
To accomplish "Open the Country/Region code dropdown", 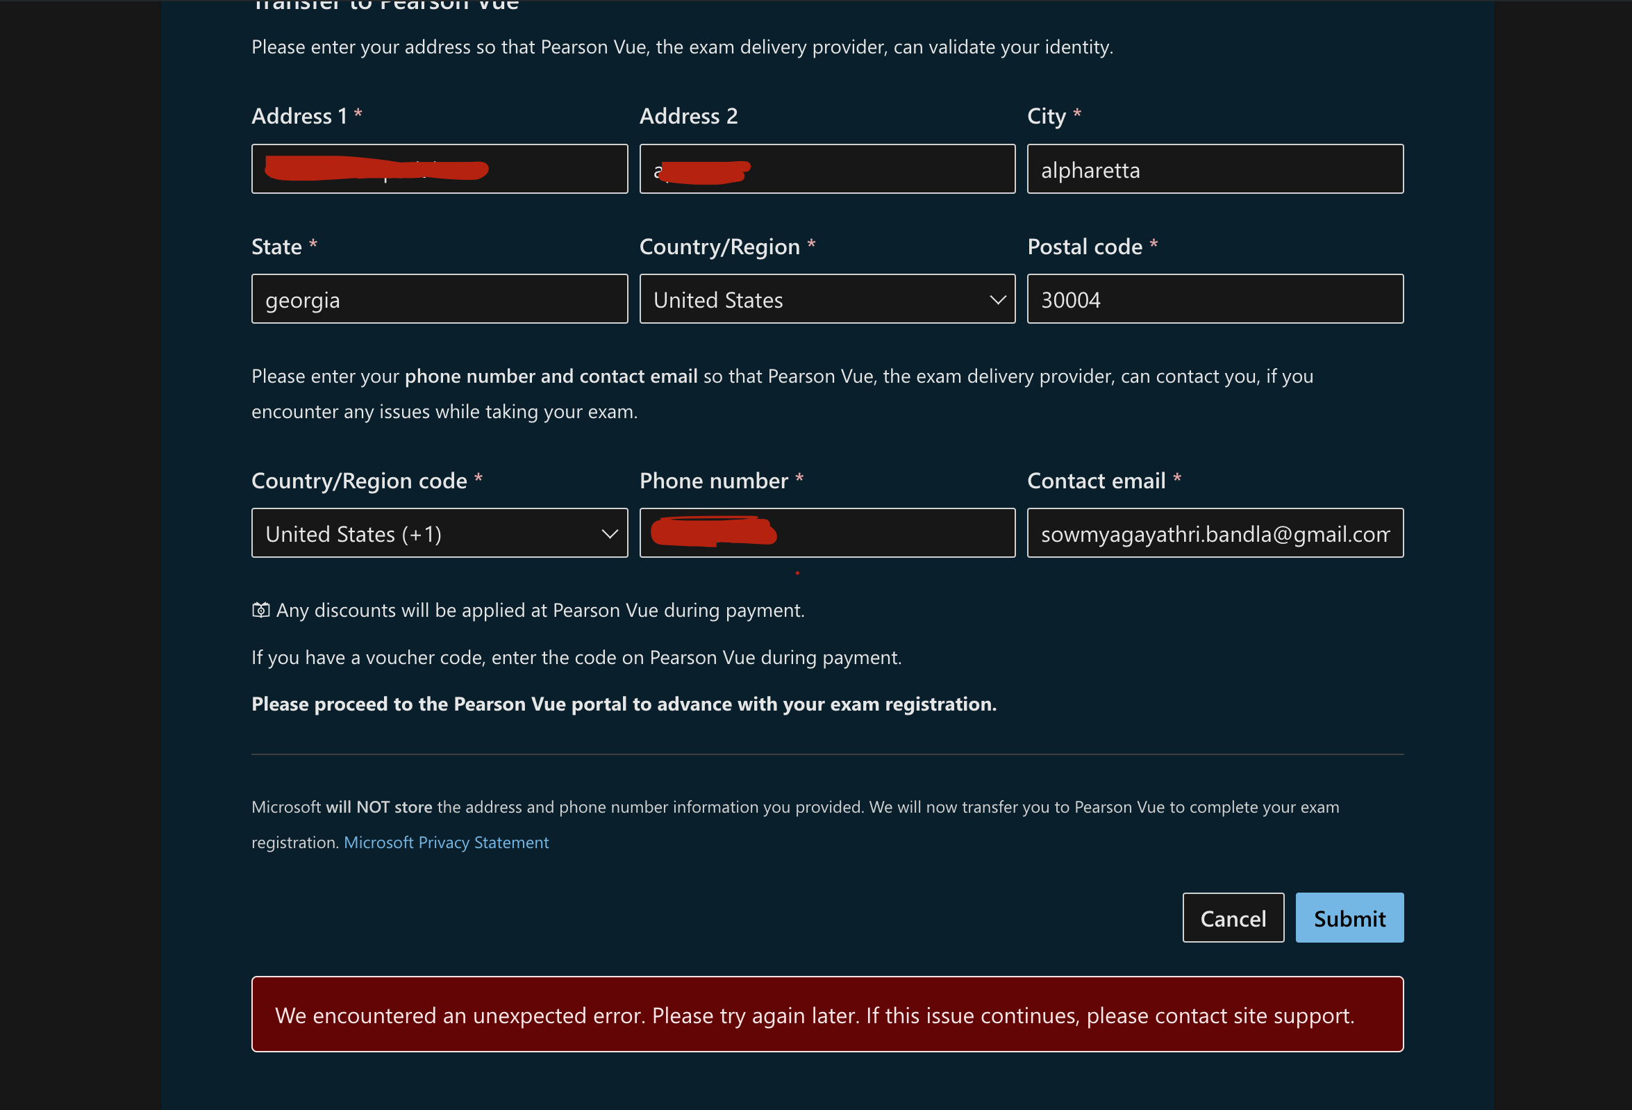I will coord(439,533).
